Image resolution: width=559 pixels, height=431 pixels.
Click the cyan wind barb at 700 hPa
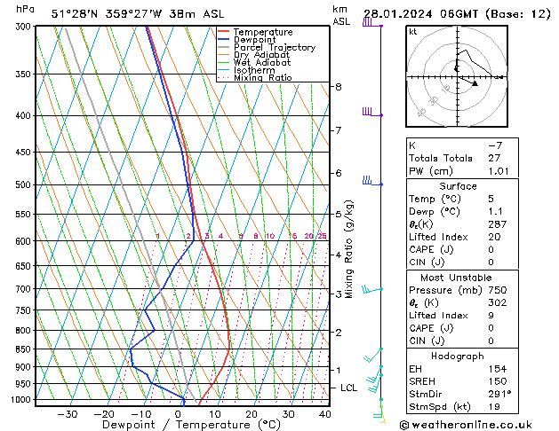coord(372,289)
